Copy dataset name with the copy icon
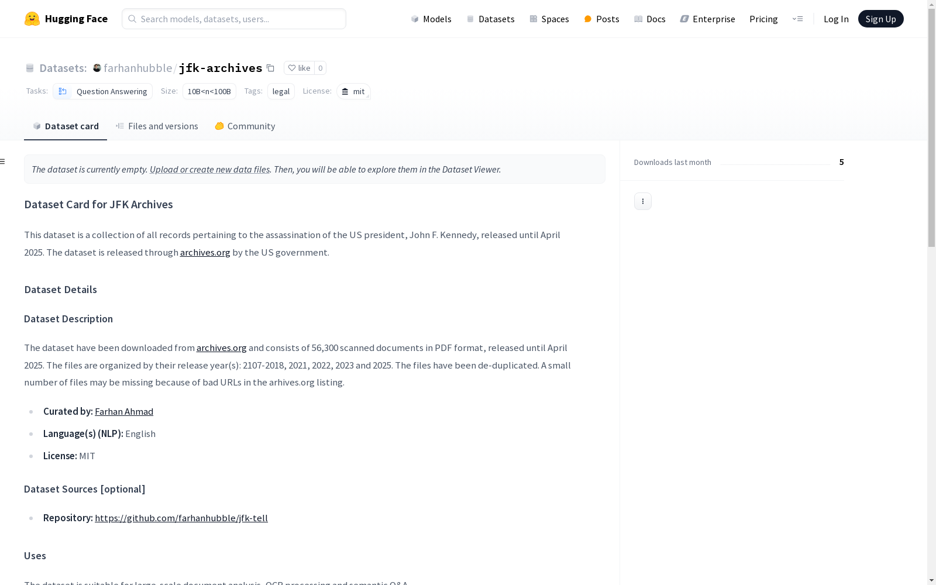The image size is (936, 585). (x=270, y=68)
